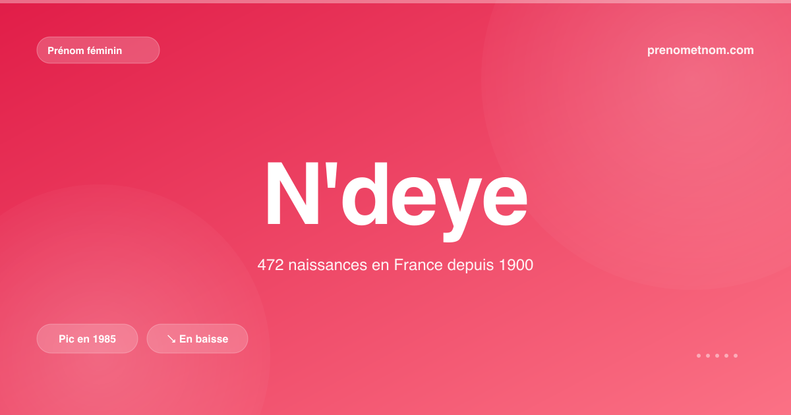Click the "Prénom féminin" badge
791x415 pixels.
pyautogui.click(x=98, y=50)
